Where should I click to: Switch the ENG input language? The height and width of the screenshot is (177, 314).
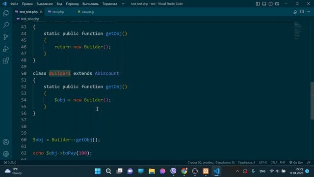pyautogui.click(x=262, y=171)
